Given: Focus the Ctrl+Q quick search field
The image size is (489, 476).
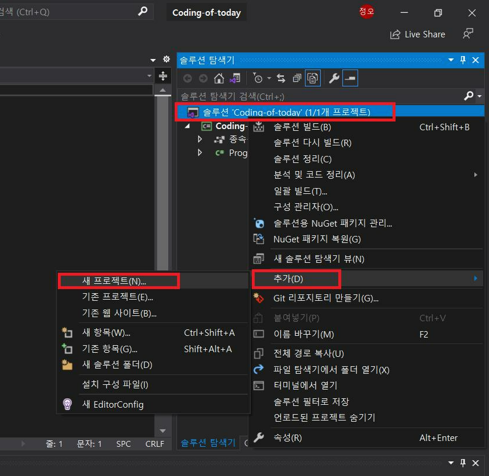Looking at the screenshot, I should pos(67,12).
